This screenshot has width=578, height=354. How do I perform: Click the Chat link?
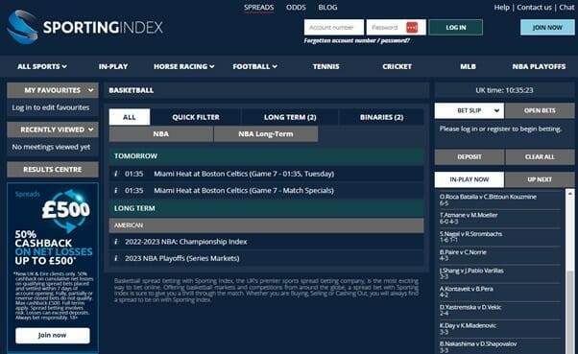566,8
